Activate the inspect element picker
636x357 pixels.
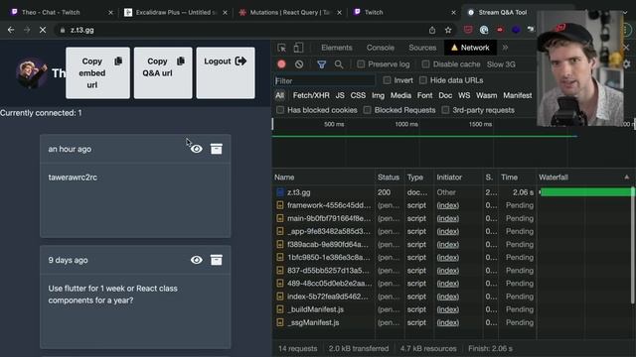[281, 48]
